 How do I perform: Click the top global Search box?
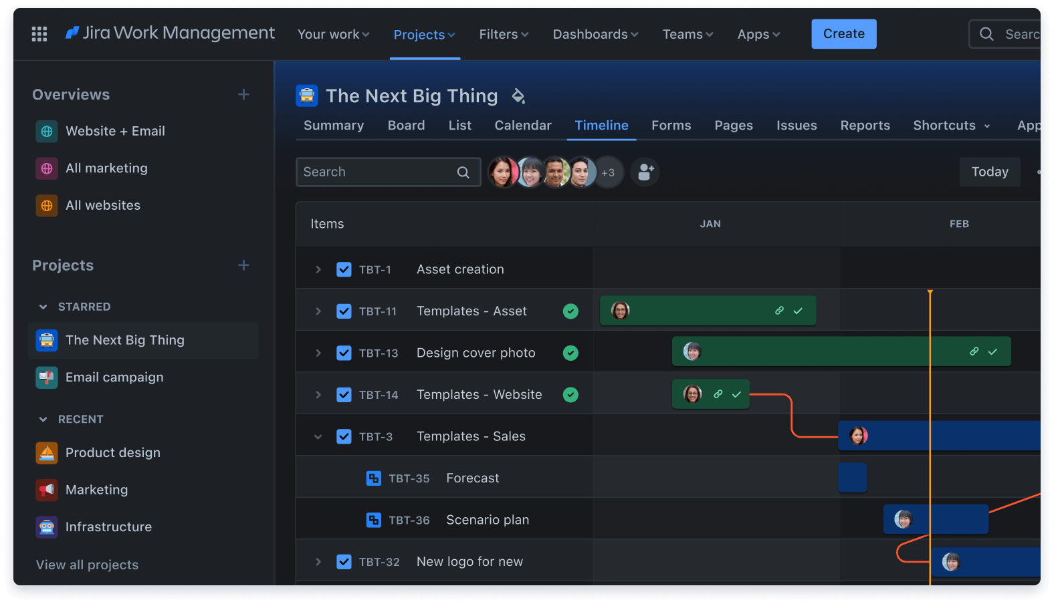click(x=1005, y=34)
